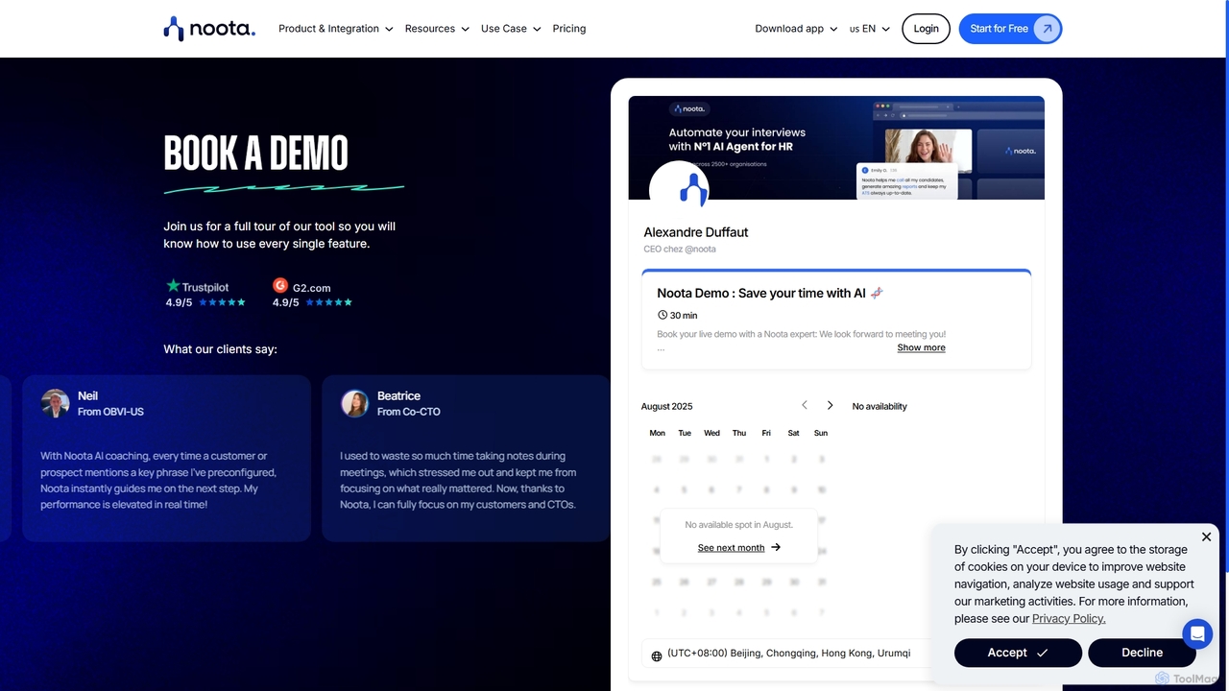1229x691 pixels.
Task: Close the cookie consent popup
Action: click(1207, 536)
